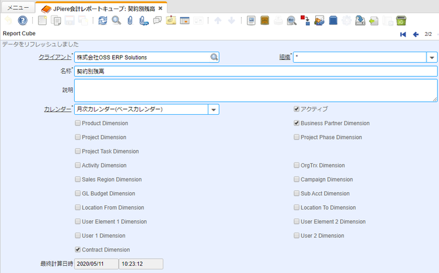Toggle the アクティブ checkbox
Viewport: 439px width, 273px height.
coord(297,109)
